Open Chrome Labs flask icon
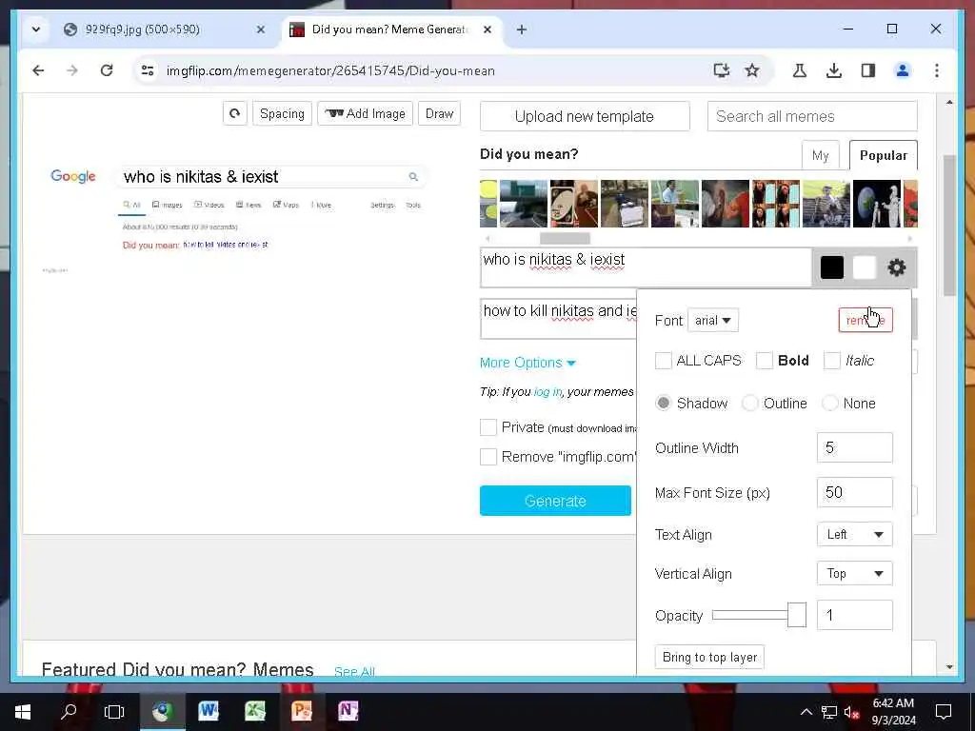The height and width of the screenshot is (731, 975). (800, 70)
